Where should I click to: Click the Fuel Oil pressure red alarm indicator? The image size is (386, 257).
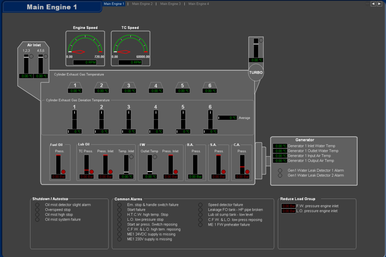point(64,171)
